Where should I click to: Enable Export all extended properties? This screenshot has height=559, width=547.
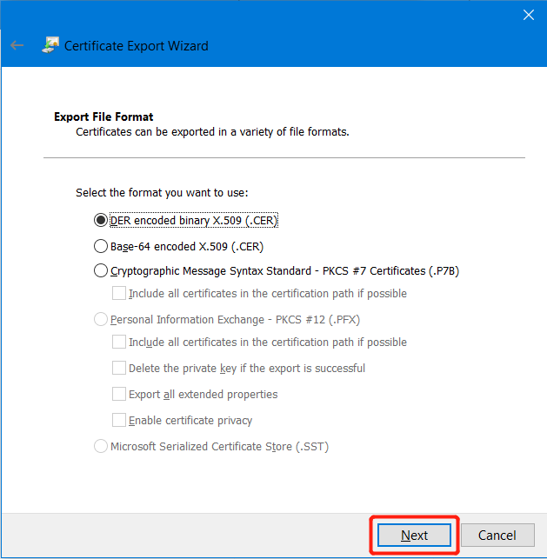tap(119, 394)
